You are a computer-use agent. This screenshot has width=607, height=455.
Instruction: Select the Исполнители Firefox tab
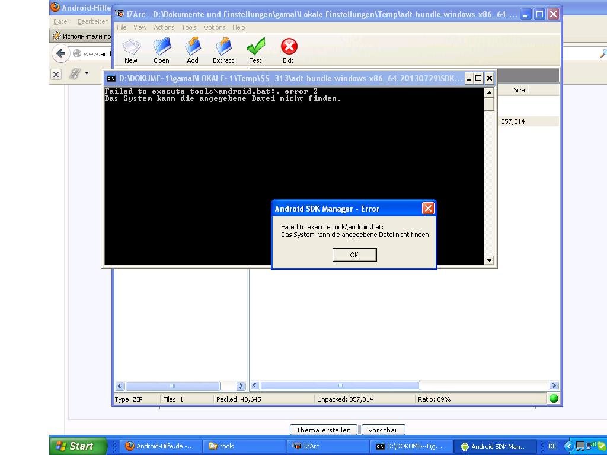tap(82, 36)
